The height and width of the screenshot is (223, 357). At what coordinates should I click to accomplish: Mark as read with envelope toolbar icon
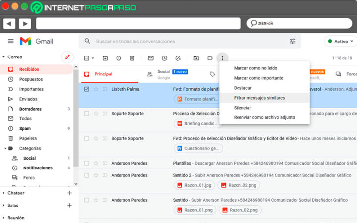151,58
